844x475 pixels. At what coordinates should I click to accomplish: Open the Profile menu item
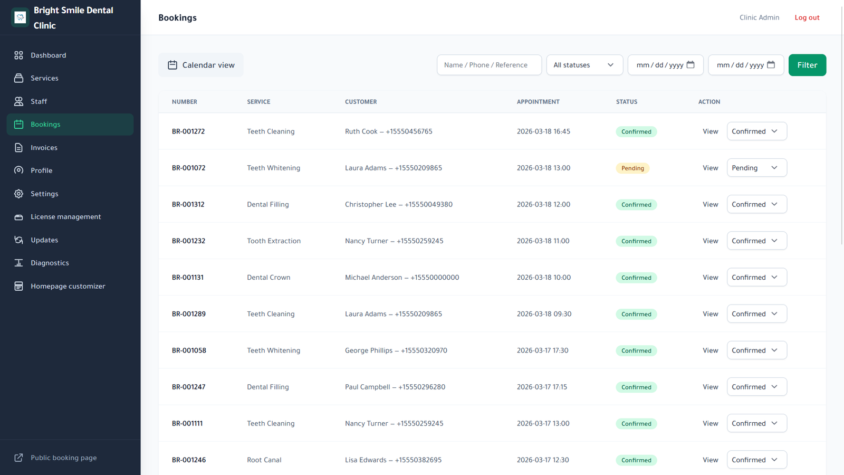(70, 170)
